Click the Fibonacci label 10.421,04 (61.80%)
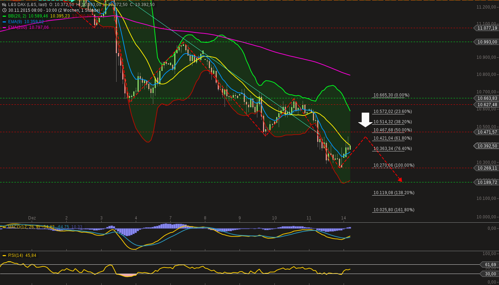The width and height of the screenshot is (499, 285). coord(392,138)
